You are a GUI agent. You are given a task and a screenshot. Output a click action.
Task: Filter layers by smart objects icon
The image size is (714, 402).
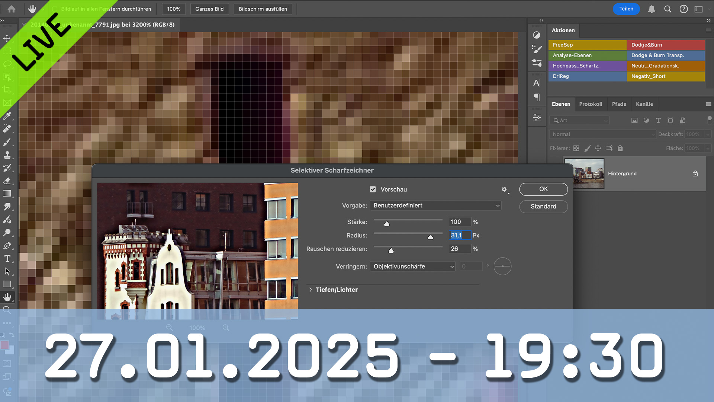[682, 120]
